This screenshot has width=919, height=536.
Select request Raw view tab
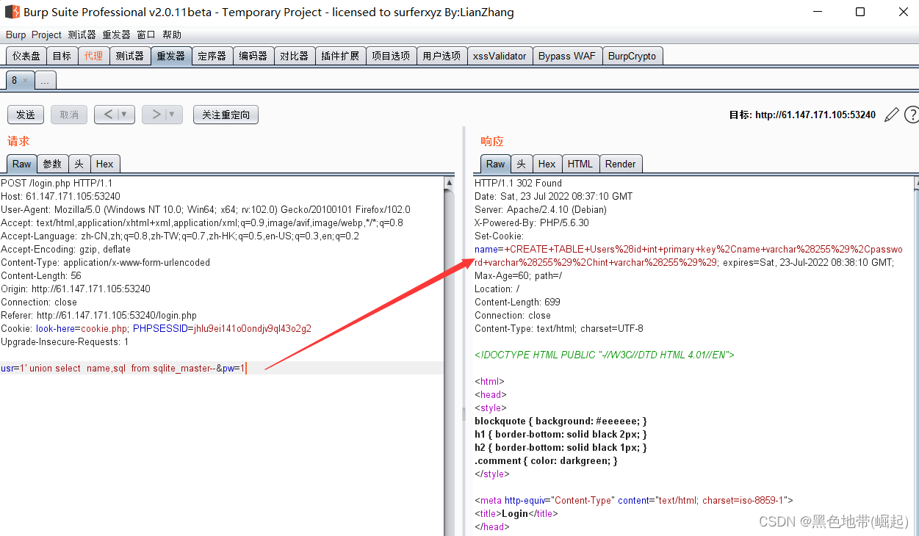click(22, 164)
